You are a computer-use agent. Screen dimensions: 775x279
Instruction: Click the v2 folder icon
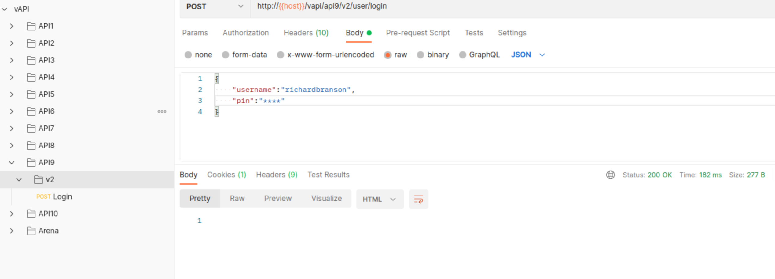click(x=38, y=180)
